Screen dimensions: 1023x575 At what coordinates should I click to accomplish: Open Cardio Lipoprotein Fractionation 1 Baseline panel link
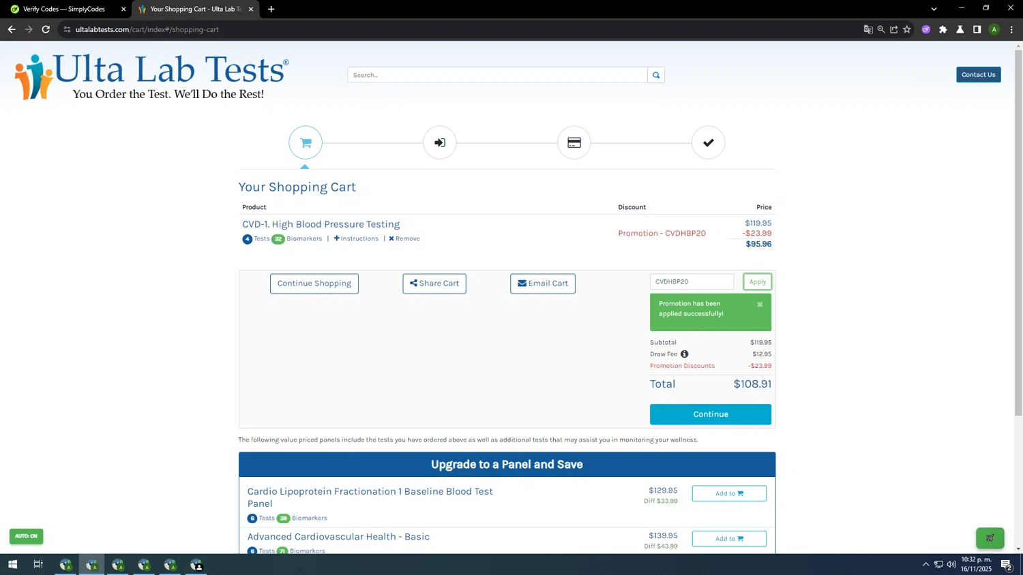coord(370,497)
